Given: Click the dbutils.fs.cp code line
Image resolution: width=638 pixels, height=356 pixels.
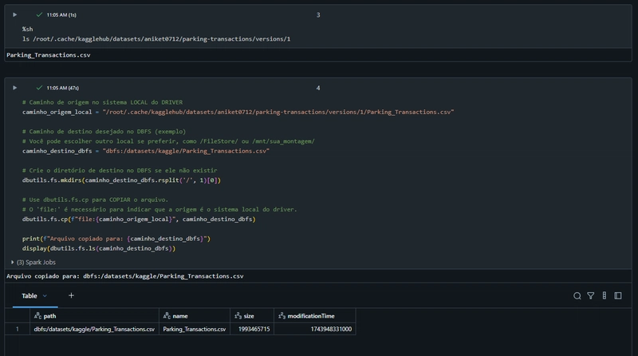Looking at the screenshot, I should 139,220.
